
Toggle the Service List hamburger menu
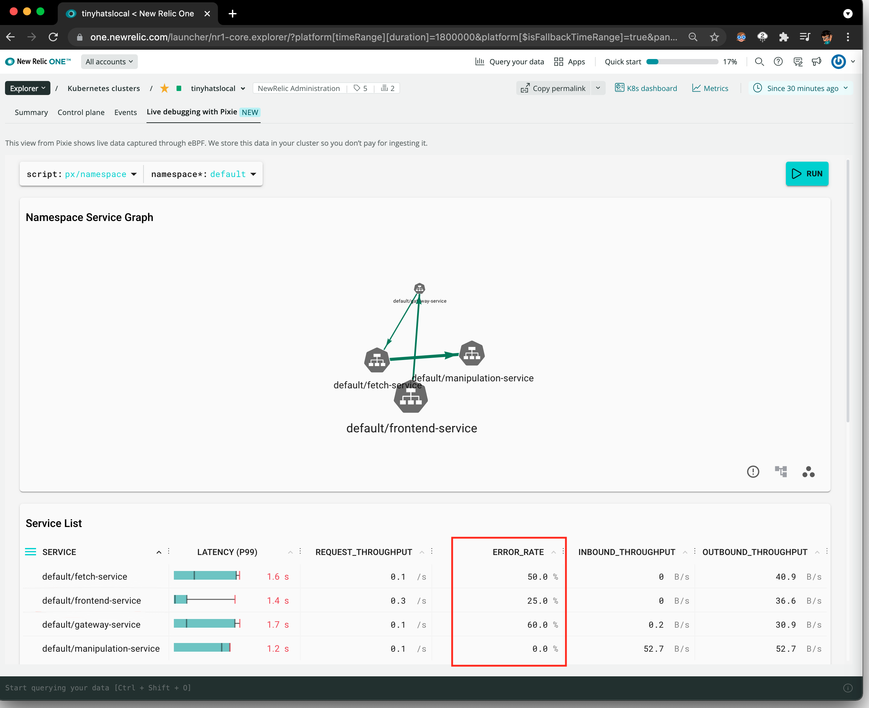(x=31, y=552)
